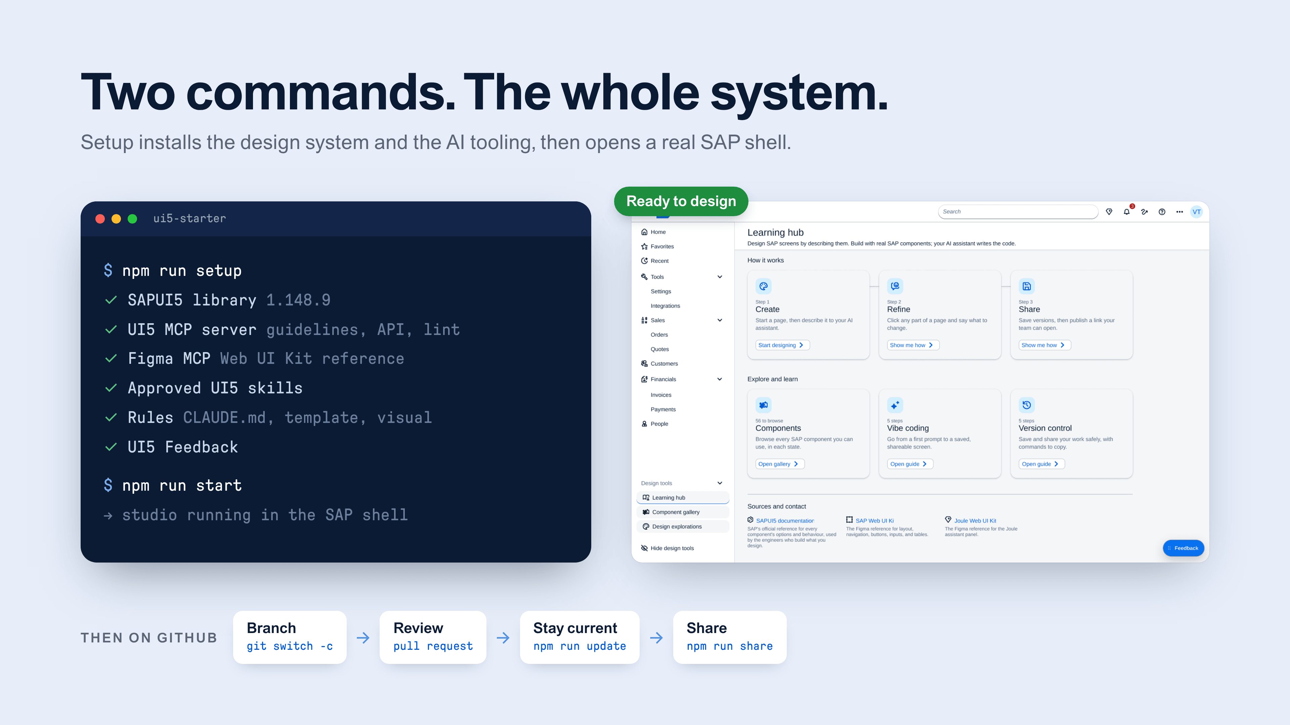Open the three-dot overflow menu in header
The width and height of the screenshot is (1290, 725).
tap(1179, 212)
